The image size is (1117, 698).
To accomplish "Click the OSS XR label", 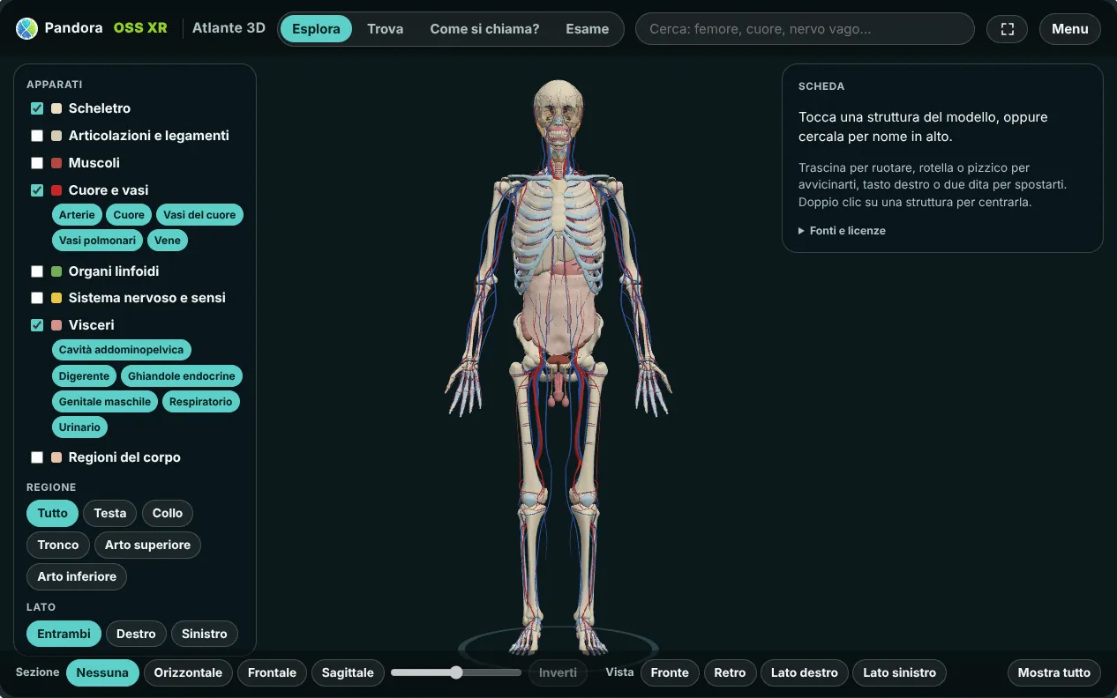I will (140, 28).
